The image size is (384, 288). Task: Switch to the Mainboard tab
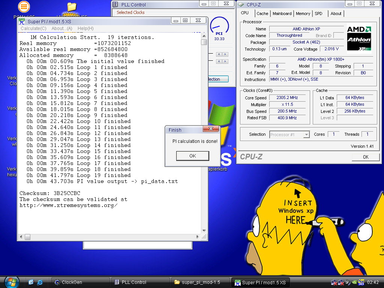[282, 13]
